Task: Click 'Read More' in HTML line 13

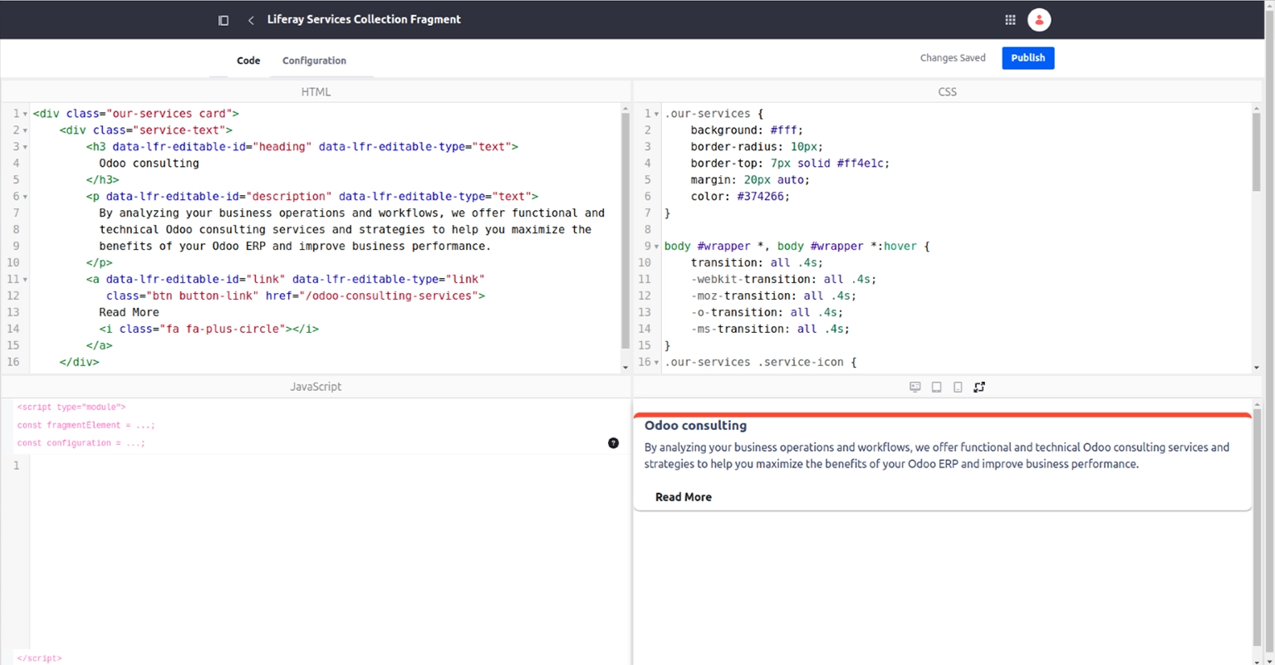Action: (x=130, y=313)
